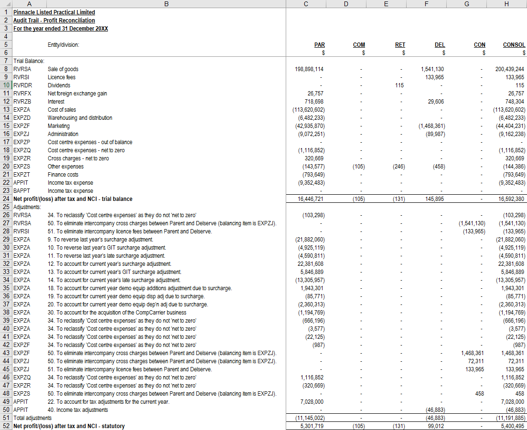This screenshot has height=430, width=527.
Task: Select column header H
Action: click(x=507, y=4)
